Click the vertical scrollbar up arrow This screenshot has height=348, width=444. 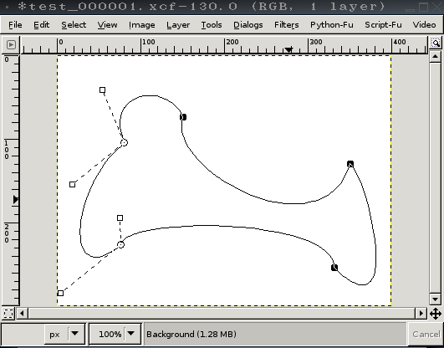pos(435,57)
